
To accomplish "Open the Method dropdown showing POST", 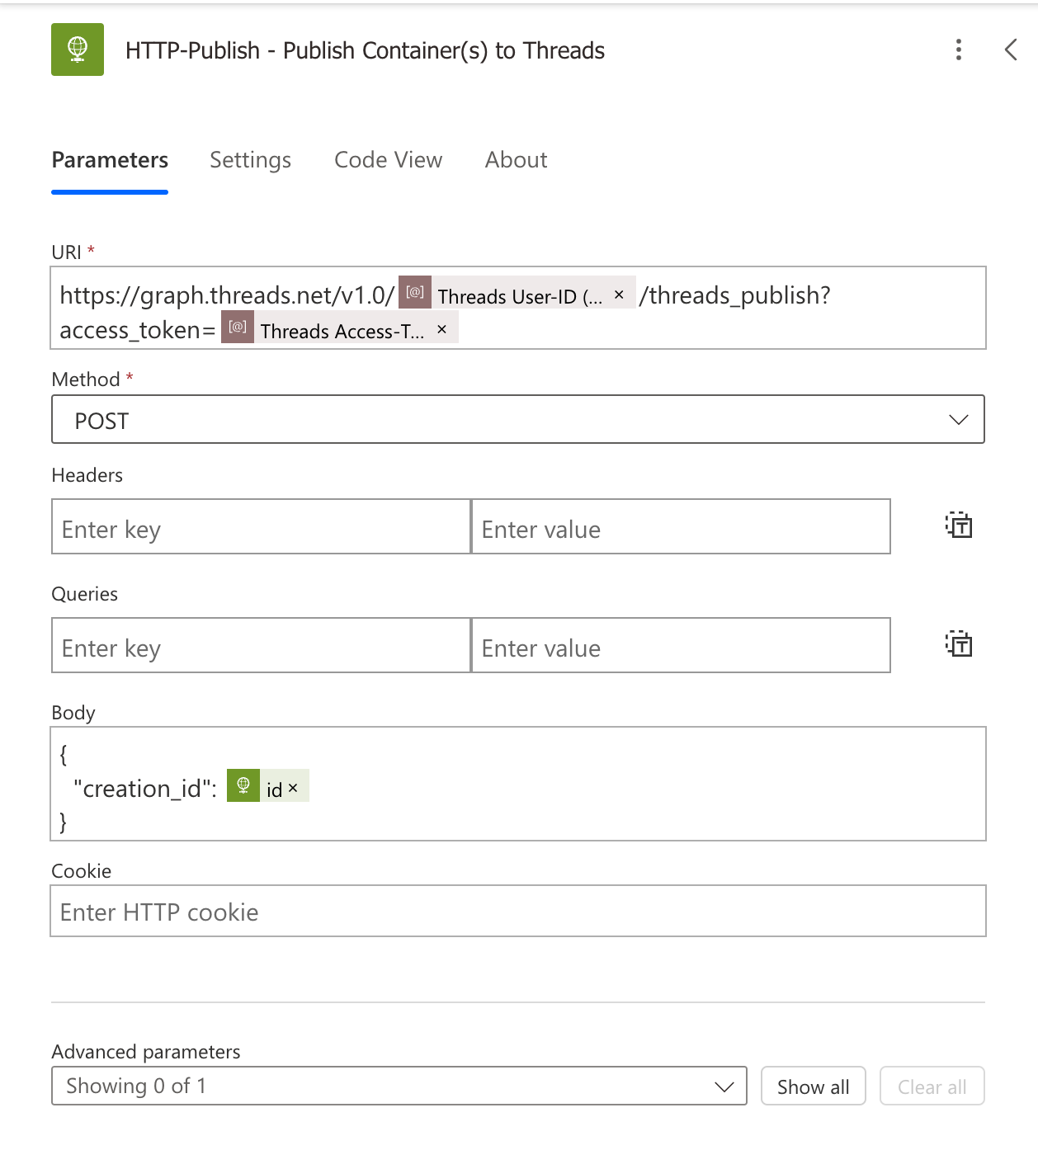I will click(518, 420).
